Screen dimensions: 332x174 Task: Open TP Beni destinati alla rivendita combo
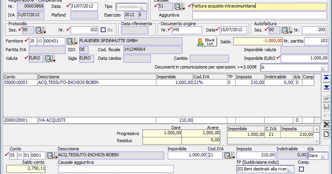coord(265,169)
